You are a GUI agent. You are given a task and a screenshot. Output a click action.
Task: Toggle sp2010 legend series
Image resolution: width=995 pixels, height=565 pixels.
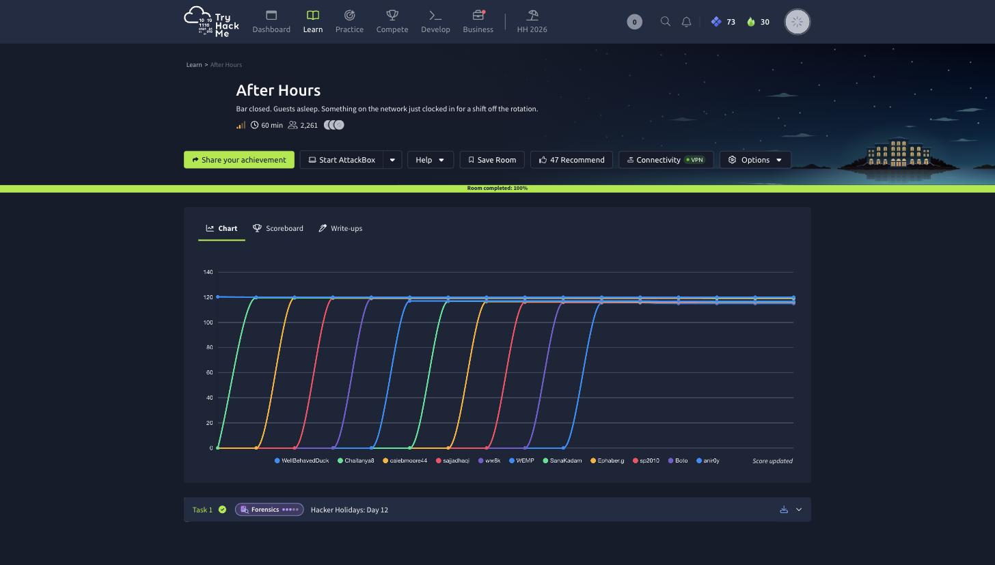[x=646, y=460]
